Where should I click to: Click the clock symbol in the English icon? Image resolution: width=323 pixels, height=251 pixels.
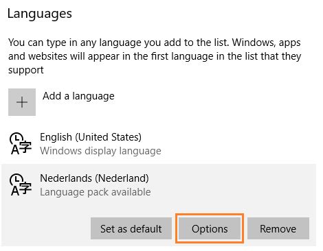click(x=16, y=138)
